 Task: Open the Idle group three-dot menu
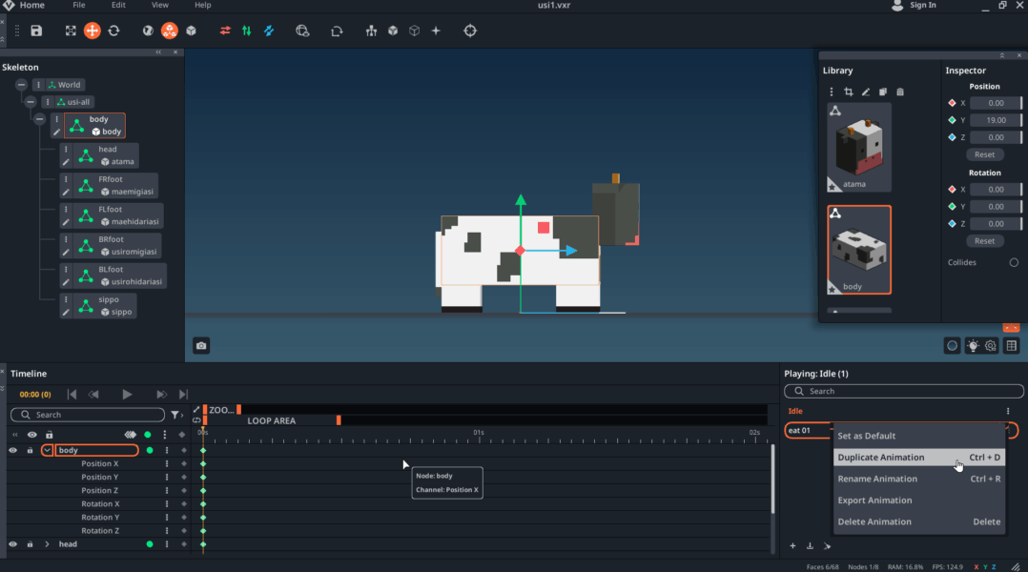tap(1008, 411)
